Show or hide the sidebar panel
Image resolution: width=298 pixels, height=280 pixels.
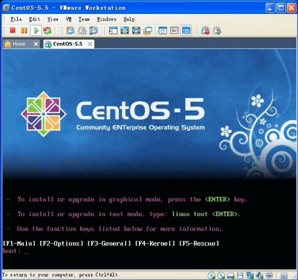pyautogui.click(x=113, y=31)
